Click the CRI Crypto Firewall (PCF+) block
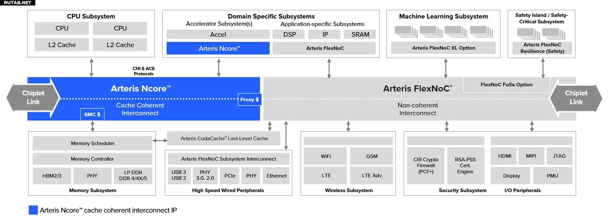Viewport: 609px width, 221px height. coord(426,166)
